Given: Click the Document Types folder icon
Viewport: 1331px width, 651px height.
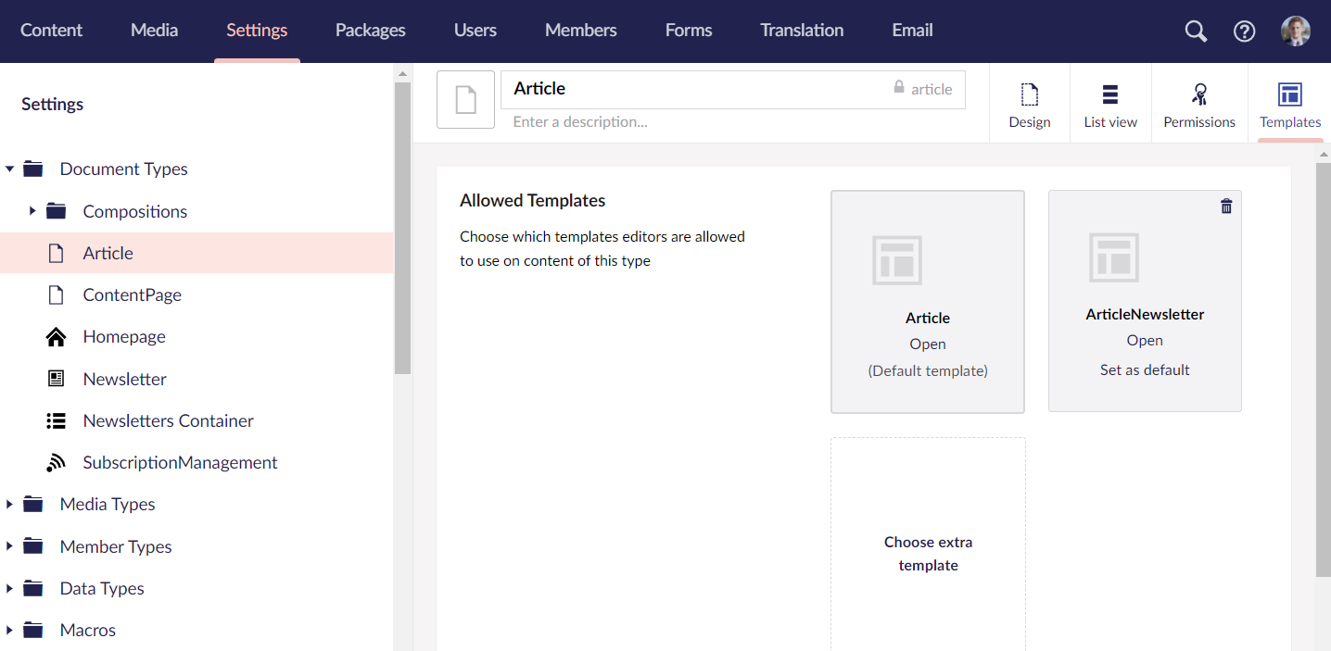Looking at the screenshot, I should [33, 169].
